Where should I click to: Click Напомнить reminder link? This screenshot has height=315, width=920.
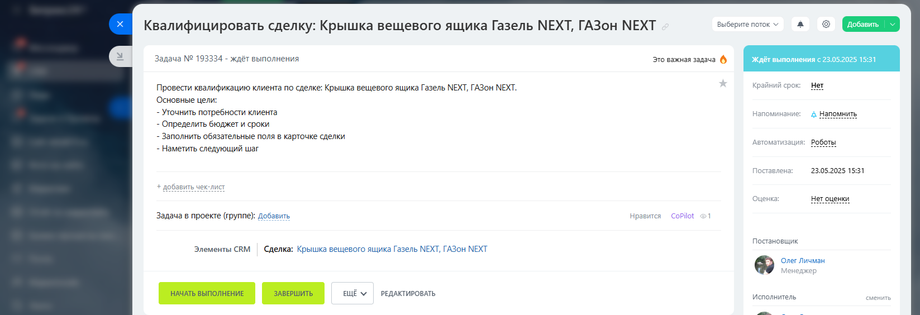click(x=837, y=114)
